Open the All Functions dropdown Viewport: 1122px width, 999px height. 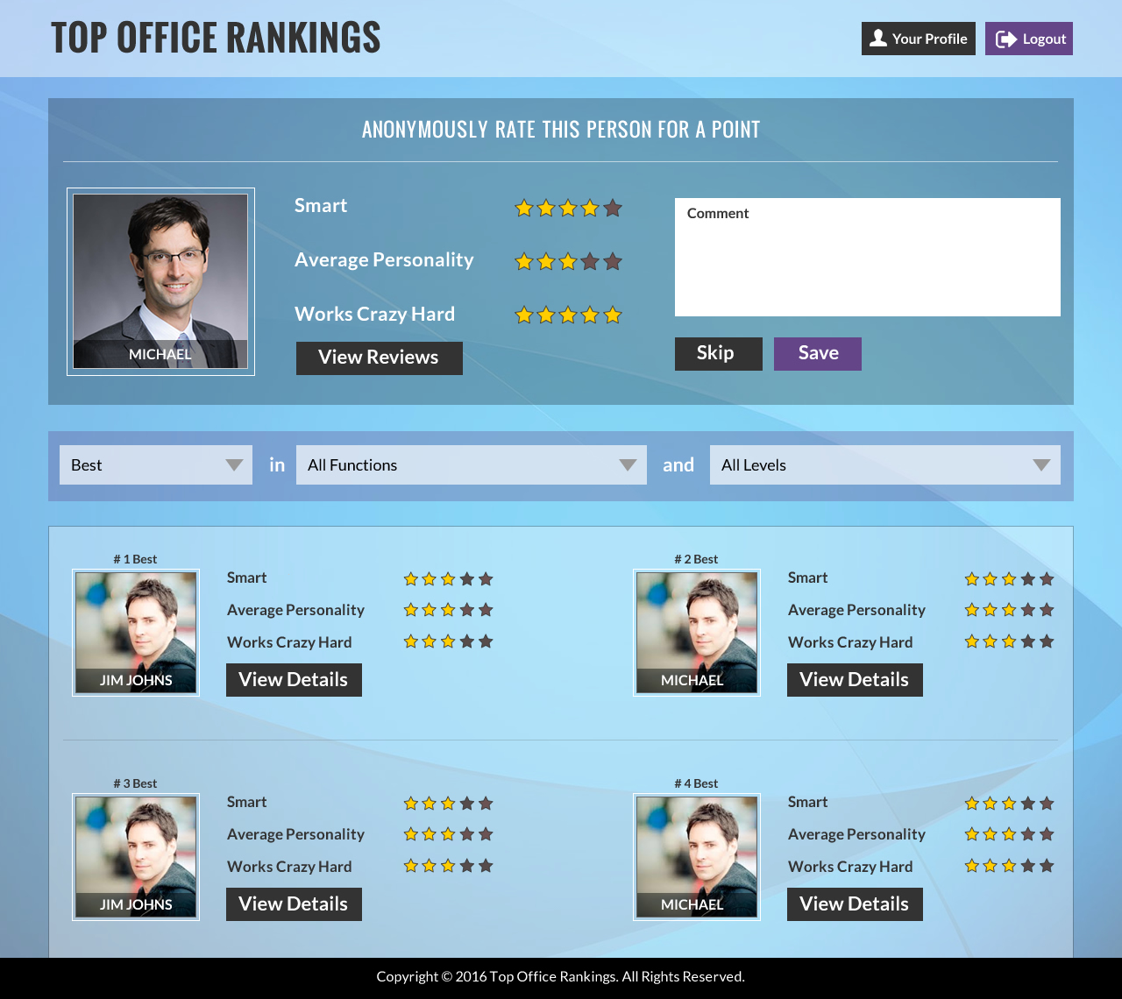pyautogui.click(x=472, y=464)
